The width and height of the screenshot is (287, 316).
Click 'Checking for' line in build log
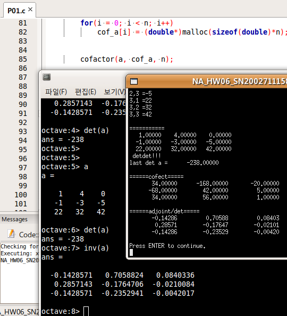tap(19, 246)
